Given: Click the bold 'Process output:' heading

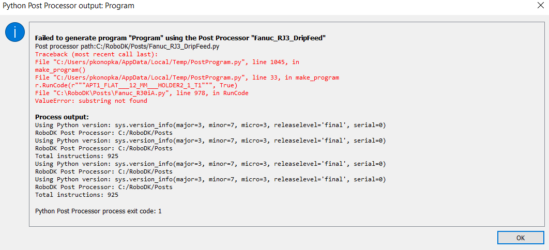Looking at the screenshot, I should (62, 117).
